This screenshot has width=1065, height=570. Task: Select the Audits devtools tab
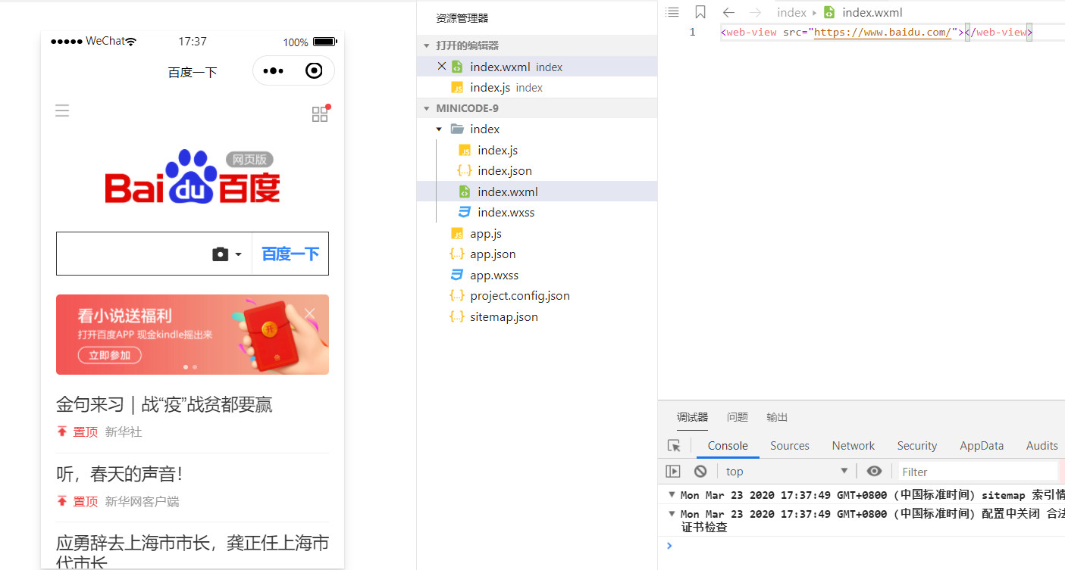coord(1042,446)
